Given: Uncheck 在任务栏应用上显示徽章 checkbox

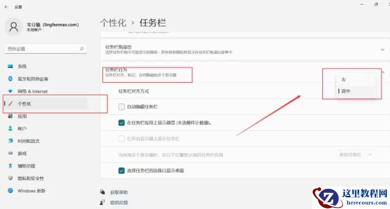Looking at the screenshot, I should coord(121,123).
